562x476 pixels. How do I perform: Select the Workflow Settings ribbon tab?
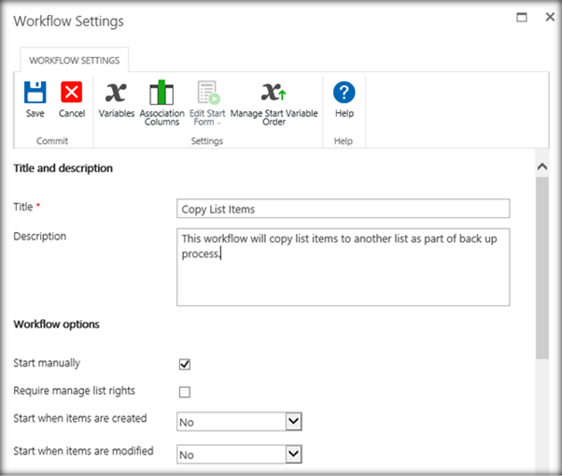click(x=75, y=60)
